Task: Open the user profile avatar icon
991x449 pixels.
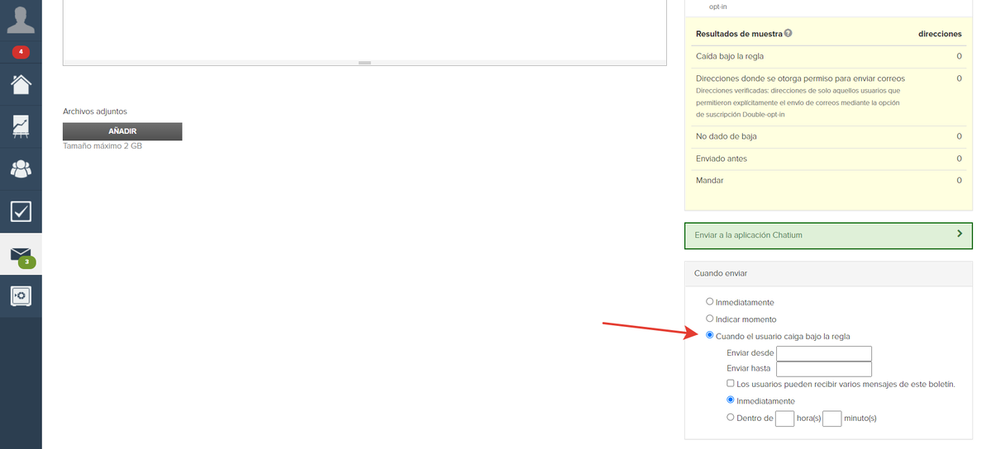Action: coord(21,21)
